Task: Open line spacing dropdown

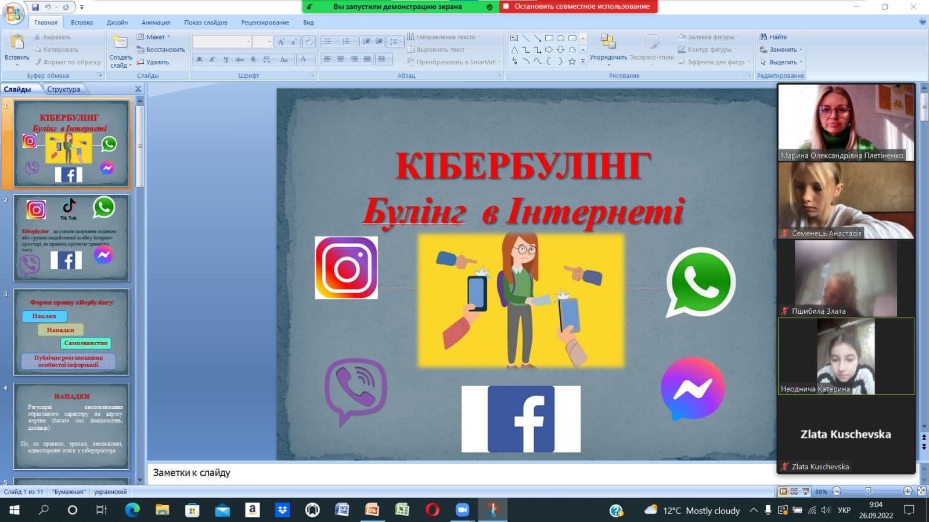Action: click(395, 42)
